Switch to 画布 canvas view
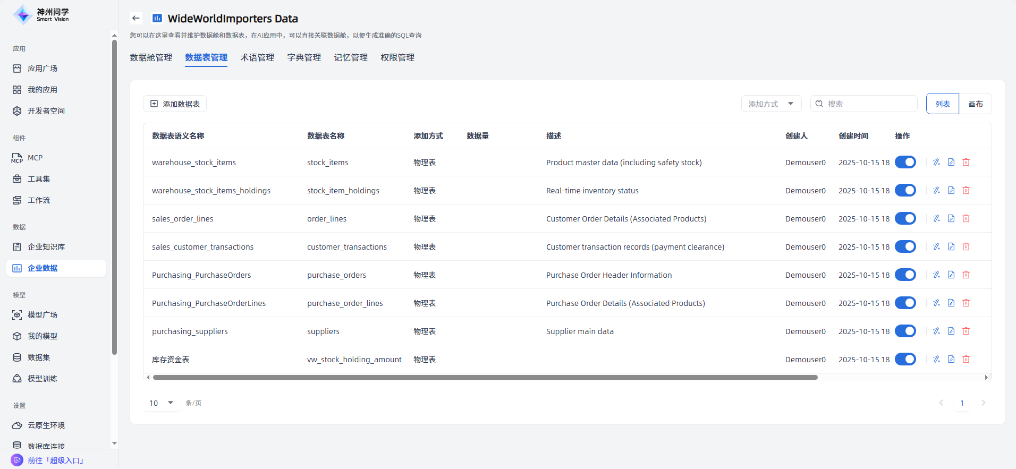The image size is (1016, 469). click(975, 104)
